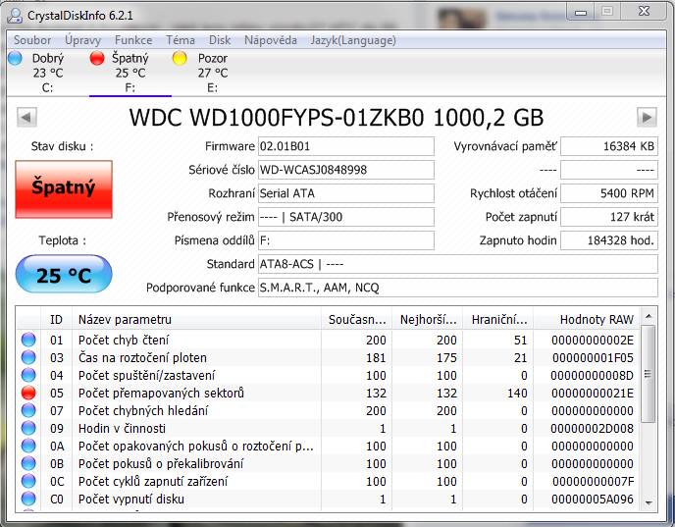Select row Hodin v činnosti

328,428
